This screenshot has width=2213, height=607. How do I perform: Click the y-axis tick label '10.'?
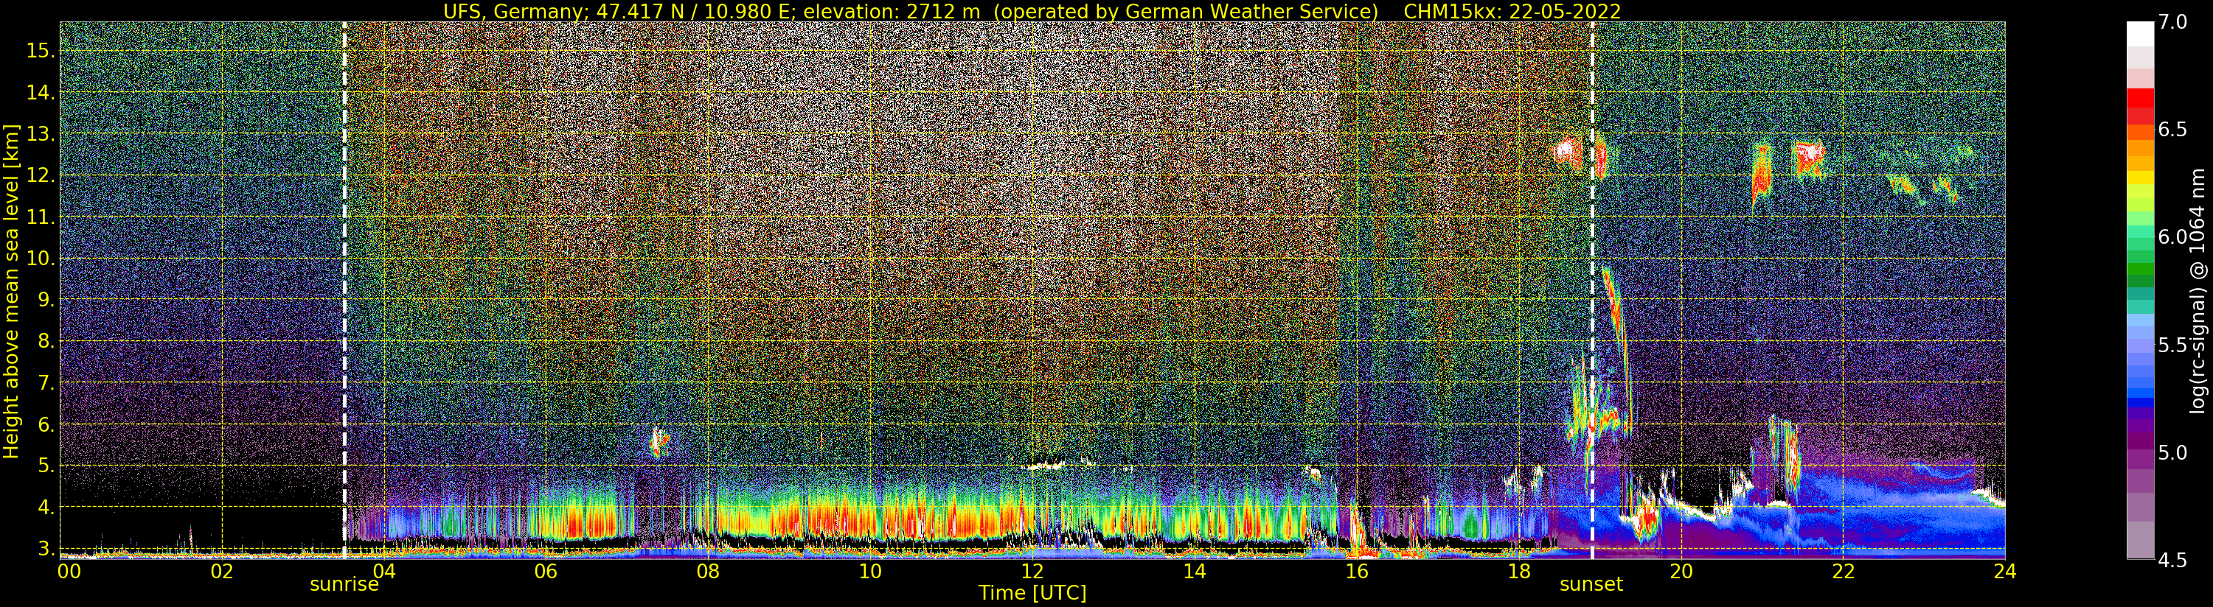(x=41, y=259)
